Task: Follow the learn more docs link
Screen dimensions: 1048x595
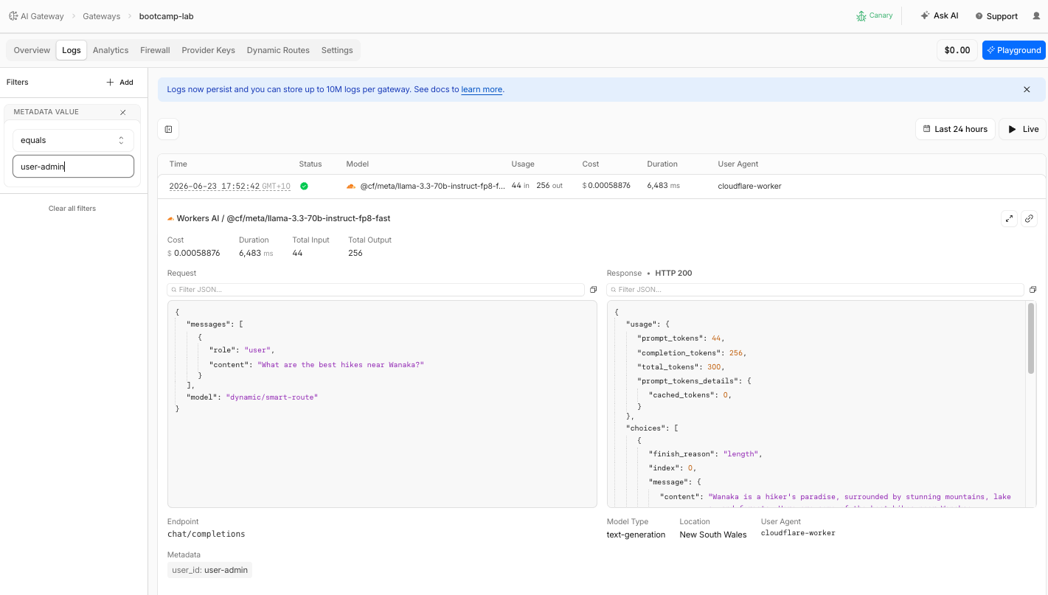Action: click(482, 89)
